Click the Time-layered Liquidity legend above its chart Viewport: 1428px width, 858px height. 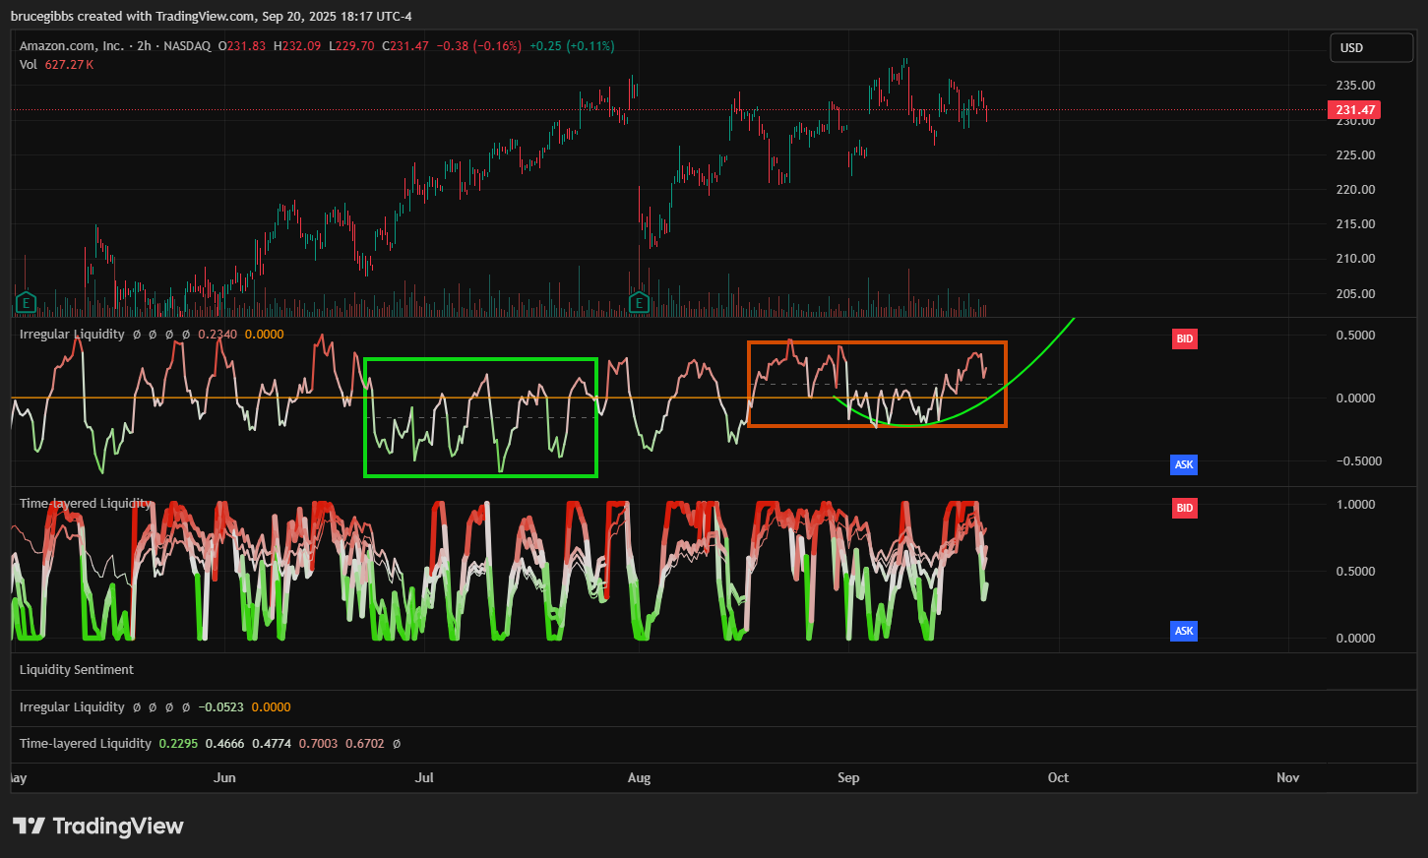click(x=86, y=503)
